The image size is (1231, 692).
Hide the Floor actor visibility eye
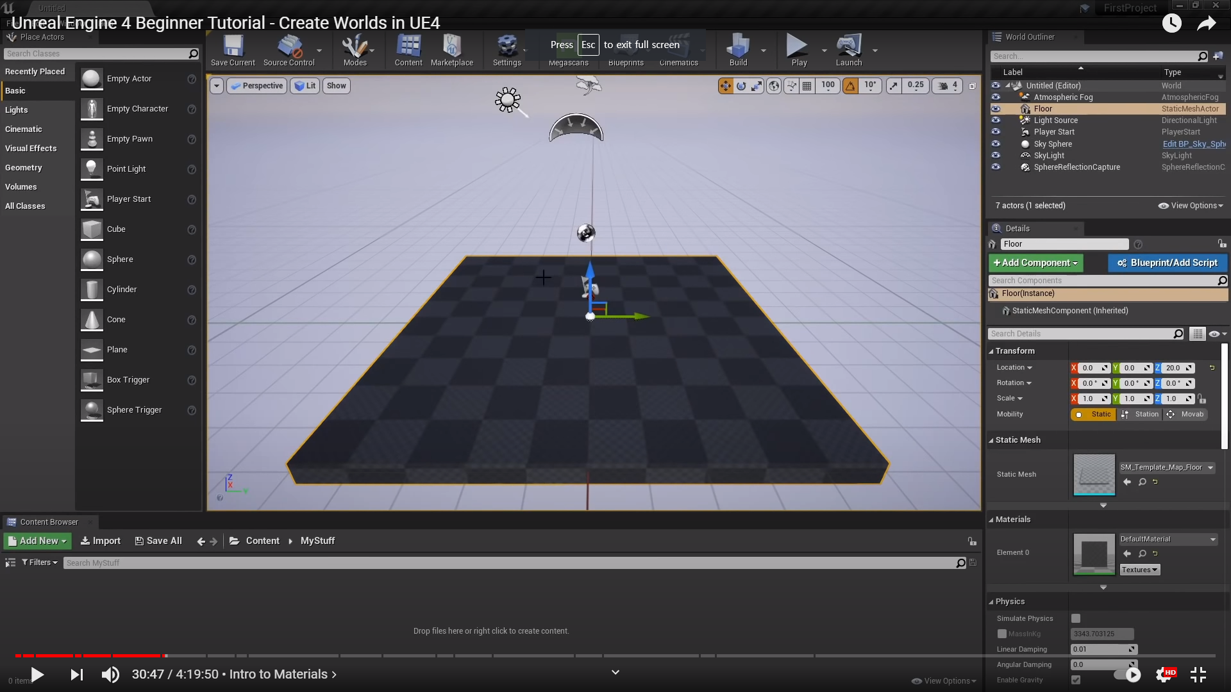tap(996, 109)
